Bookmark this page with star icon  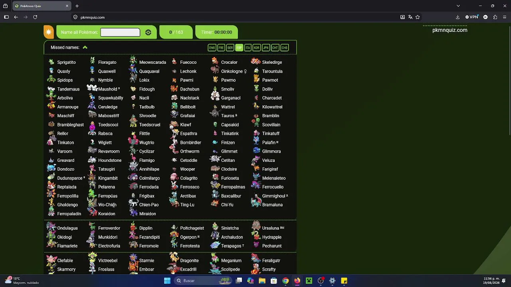click(x=418, y=17)
